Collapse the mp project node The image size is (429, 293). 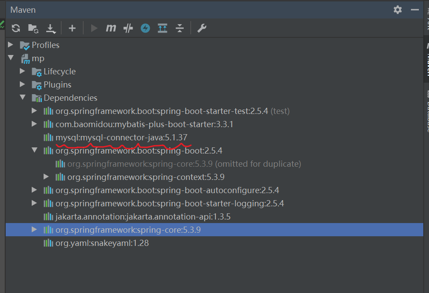[x=11, y=58]
